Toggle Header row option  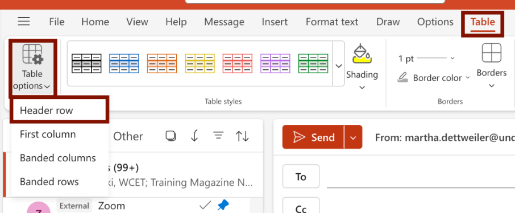click(x=60, y=110)
